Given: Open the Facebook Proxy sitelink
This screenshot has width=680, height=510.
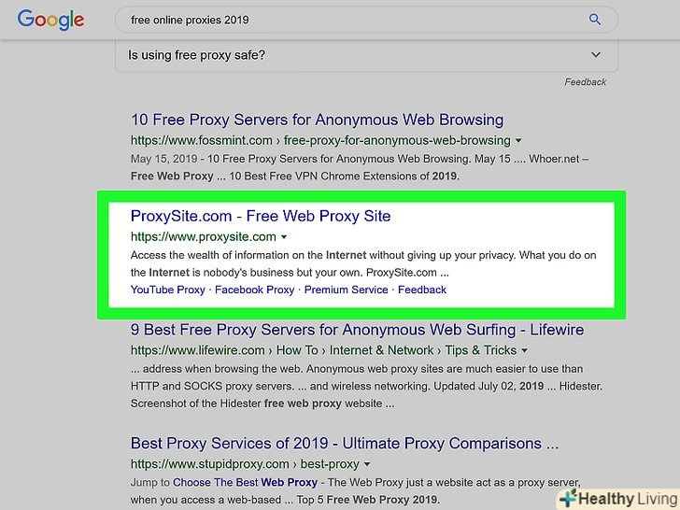Looking at the screenshot, I should click(x=255, y=290).
